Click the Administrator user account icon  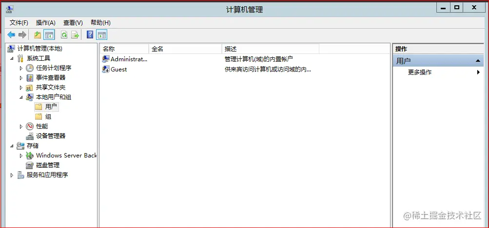[x=106, y=59]
